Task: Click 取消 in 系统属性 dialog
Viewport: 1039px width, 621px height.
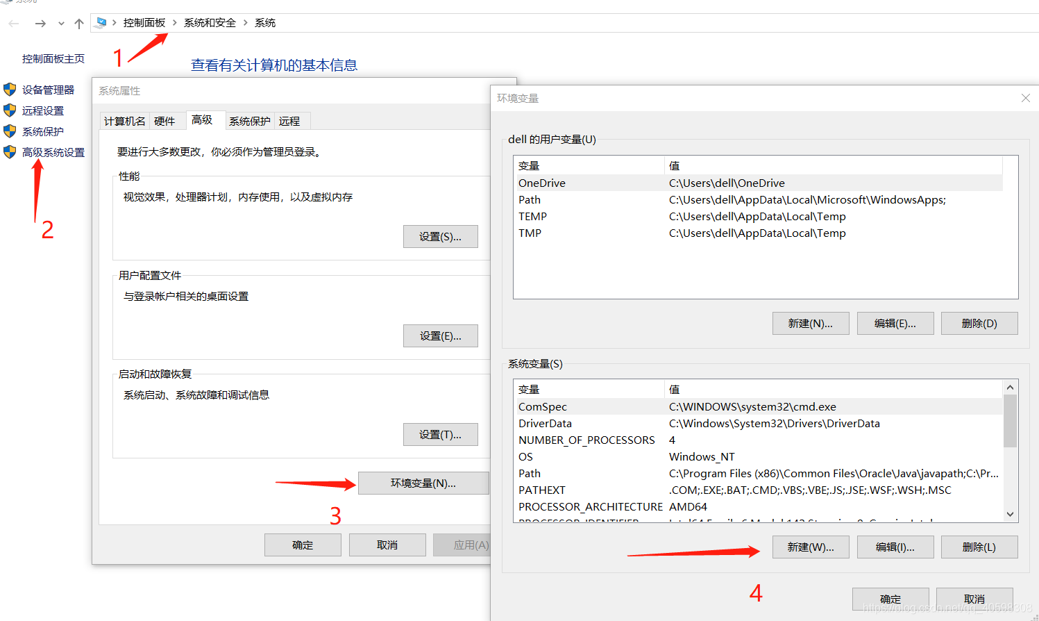Action: point(387,545)
